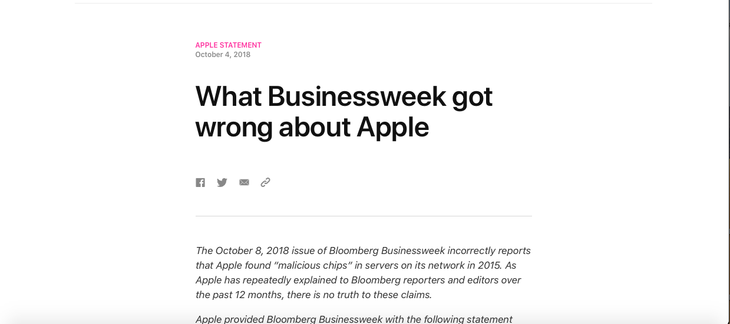Viewport: 730px width, 324px height.
Task: Click the paragraph starting "Apple provided Bloomberg Businessweek"
Action: pos(354,319)
